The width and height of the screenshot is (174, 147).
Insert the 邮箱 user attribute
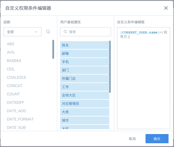click(x=85, y=54)
